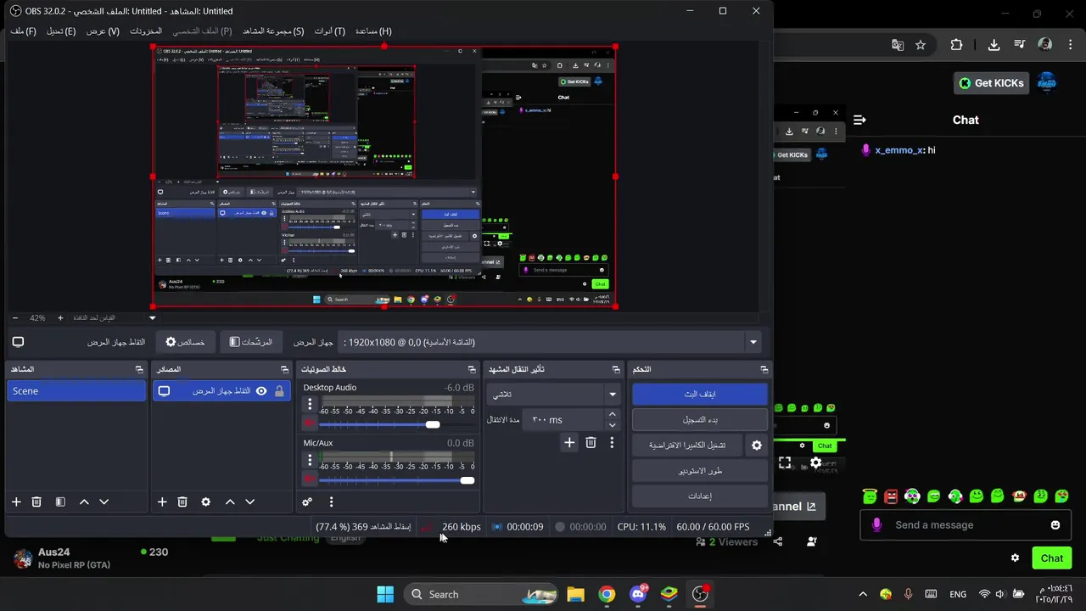Select Scene item in Scenes list
This screenshot has width=1086, height=611.
(x=76, y=391)
